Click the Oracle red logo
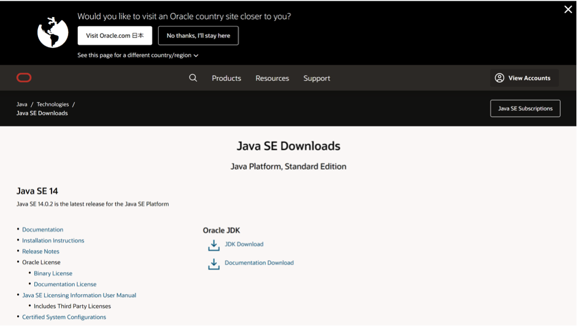The image size is (577, 326). tap(24, 78)
